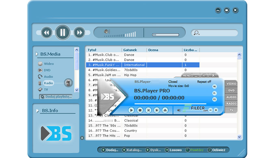Screen dimensions: 272x158
Task: Click the Dodaj playlistę button
Action: [56, 97]
